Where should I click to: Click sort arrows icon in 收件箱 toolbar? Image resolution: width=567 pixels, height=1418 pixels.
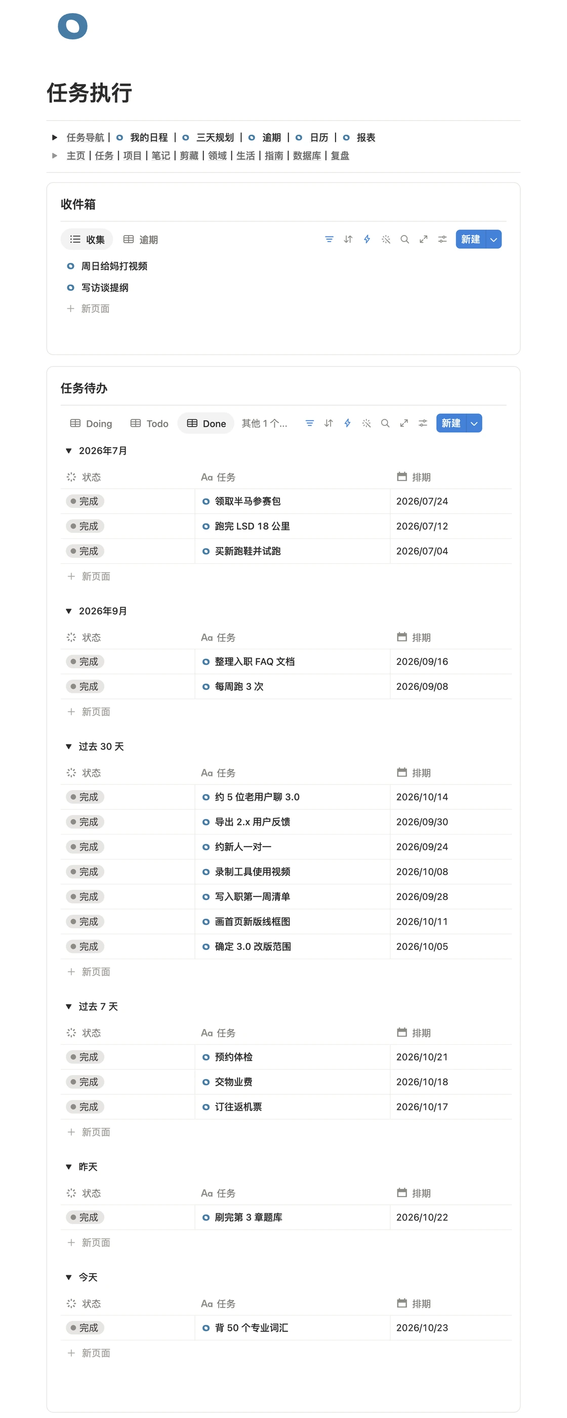tap(348, 239)
